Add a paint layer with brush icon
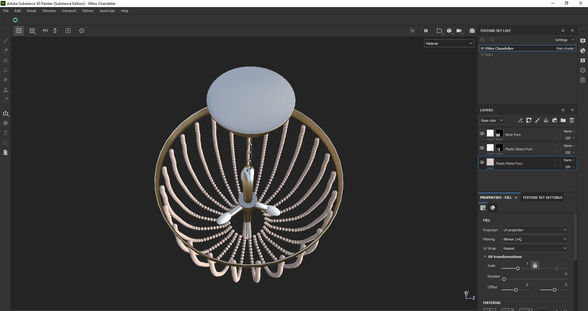Screen dimensions: 588x311 (537, 121)
